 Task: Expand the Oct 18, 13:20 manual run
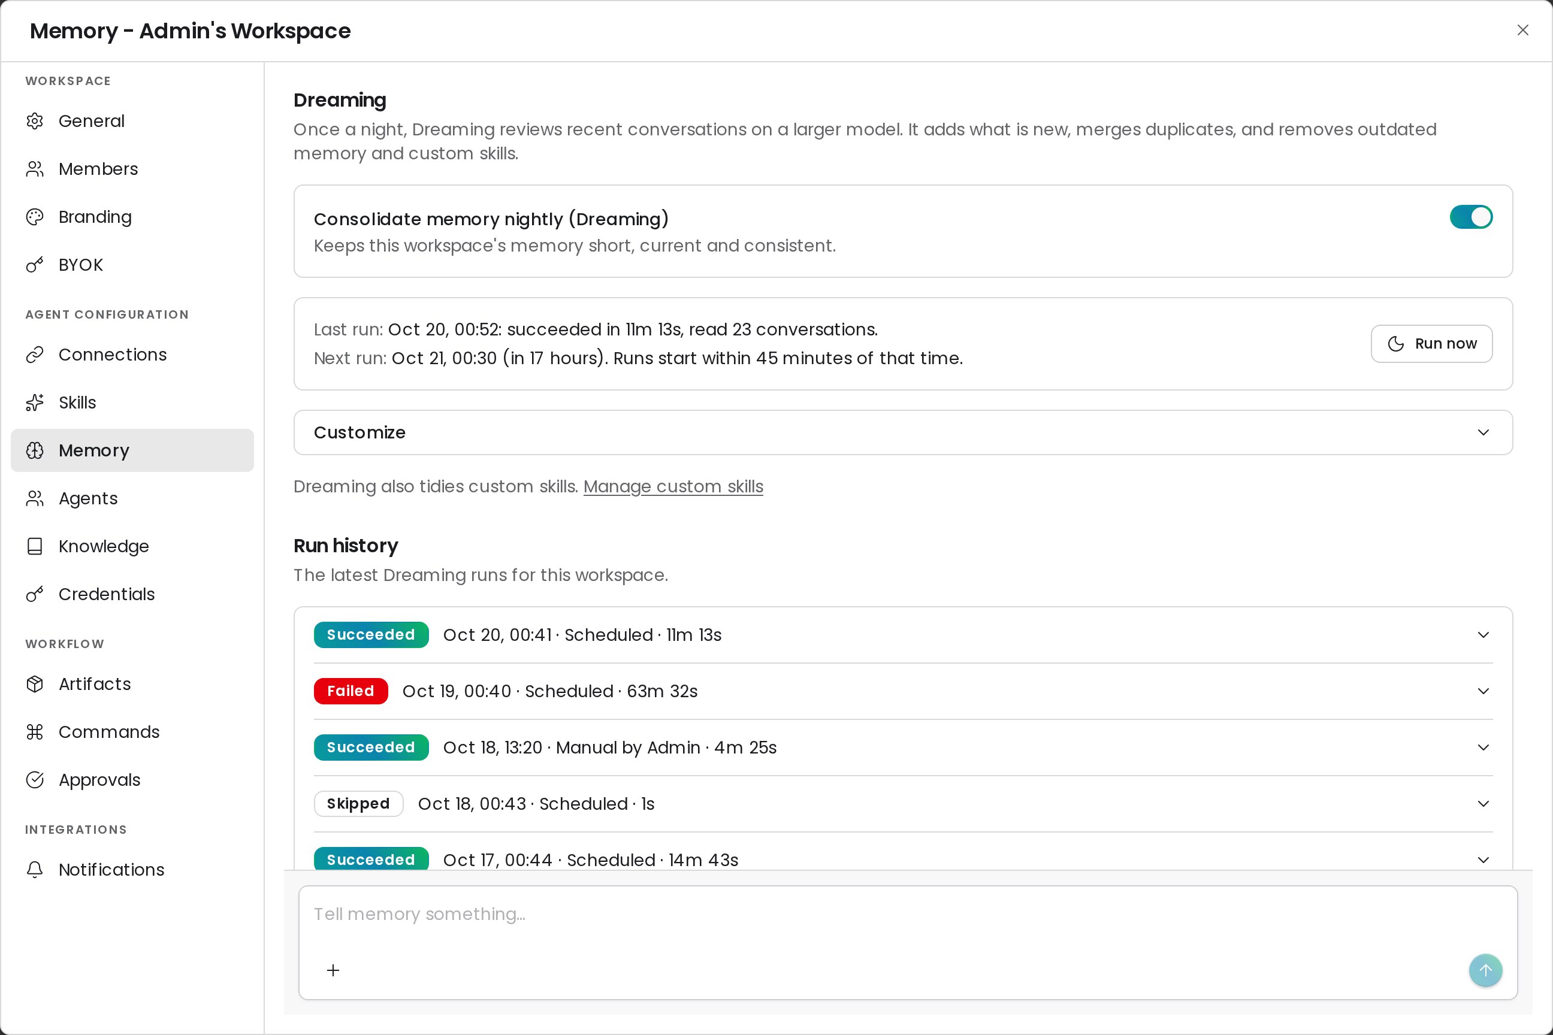pos(902,747)
